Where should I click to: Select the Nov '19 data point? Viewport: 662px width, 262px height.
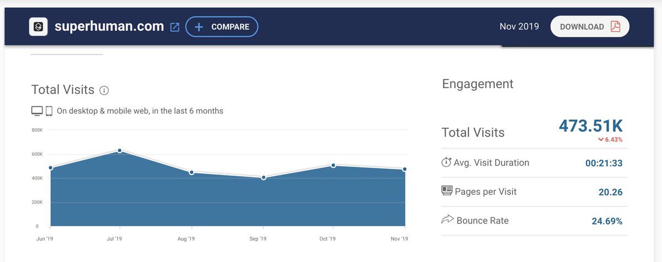405,170
